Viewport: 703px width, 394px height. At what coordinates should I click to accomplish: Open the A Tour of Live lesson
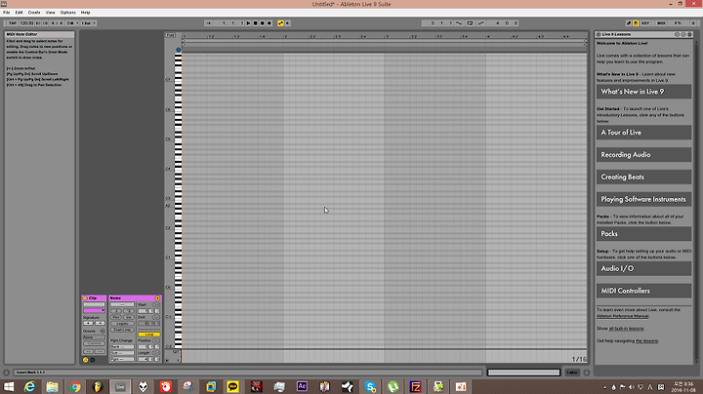point(643,133)
